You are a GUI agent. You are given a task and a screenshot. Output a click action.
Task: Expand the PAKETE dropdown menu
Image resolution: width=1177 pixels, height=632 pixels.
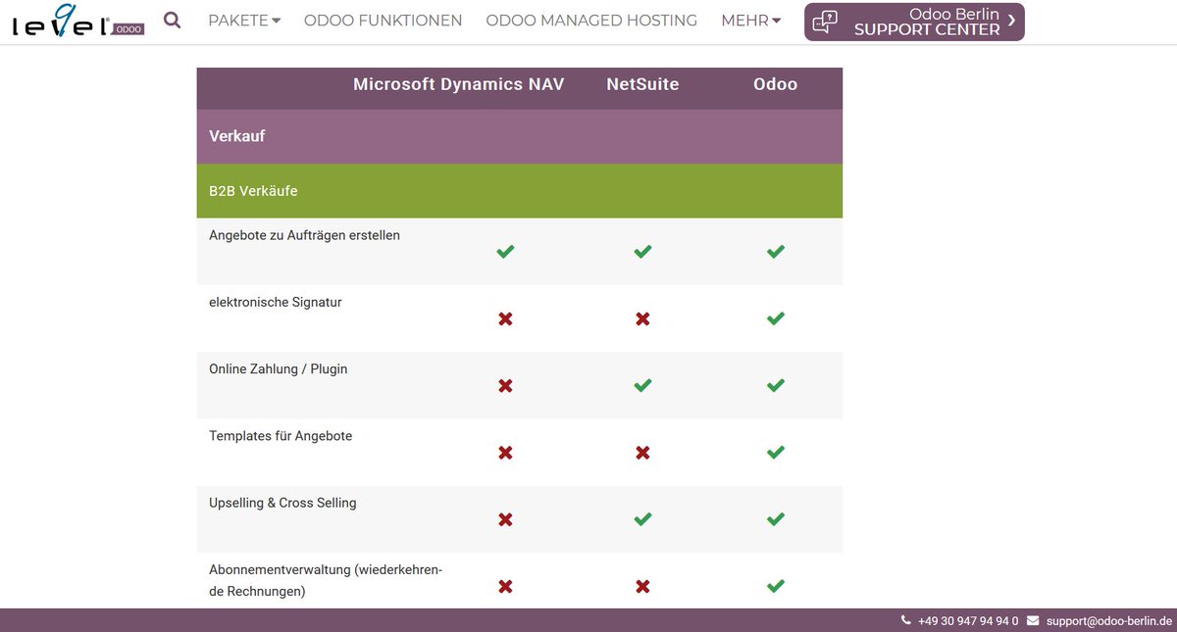point(244,20)
